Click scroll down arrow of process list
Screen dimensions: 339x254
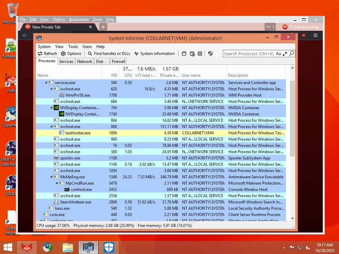pyautogui.click(x=292, y=218)
